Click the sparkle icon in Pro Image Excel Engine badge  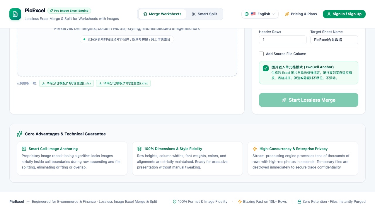(52, 11)
